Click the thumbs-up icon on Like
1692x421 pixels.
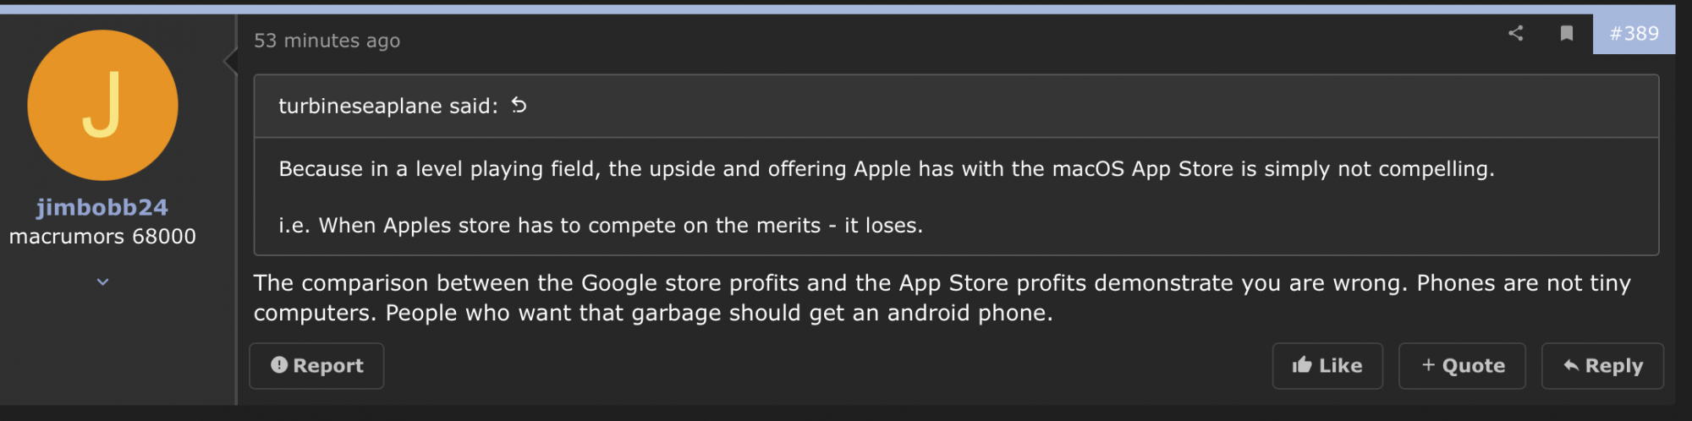click(x=1302, y=365)
